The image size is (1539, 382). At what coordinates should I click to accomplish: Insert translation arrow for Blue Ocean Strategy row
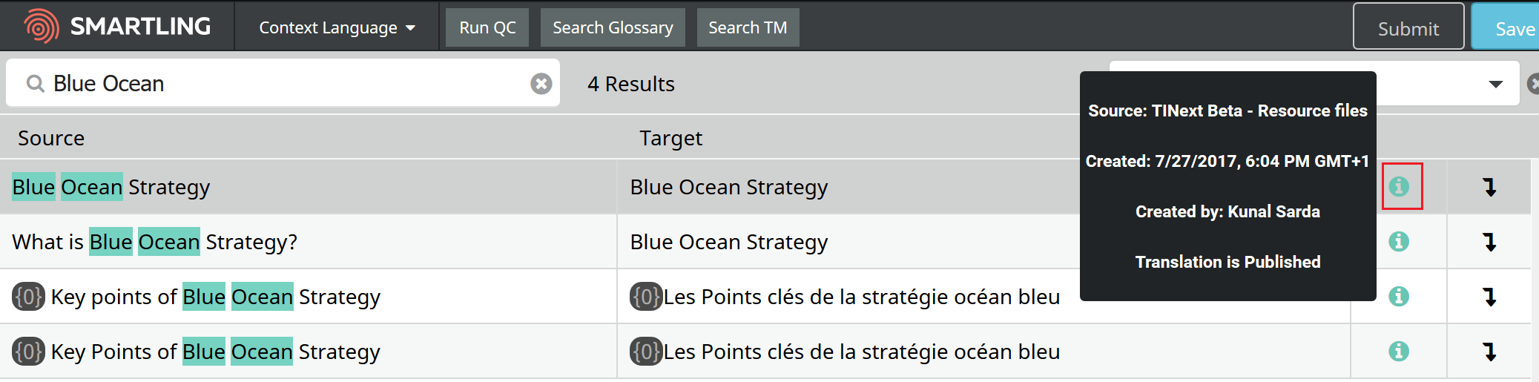(1489, 187)
